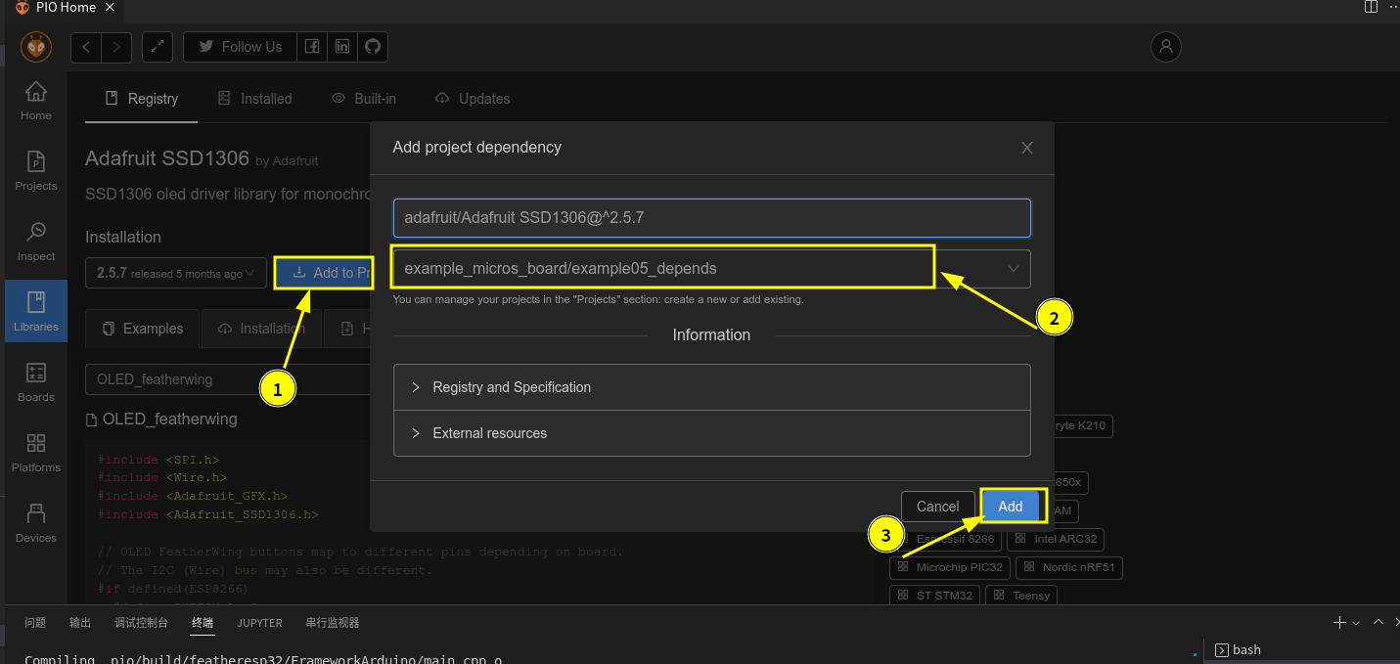Click the GitHub icon in toolbar
Image resolution: width=1400 pixels, height=664 pixels.
pyautogui.click(x=373, y=47)
